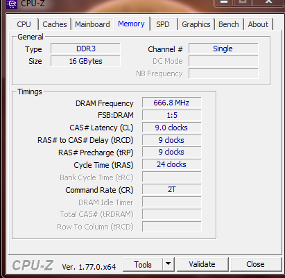Click the version text Ver. 1.77.0.x64

click(x=89, y=267)
